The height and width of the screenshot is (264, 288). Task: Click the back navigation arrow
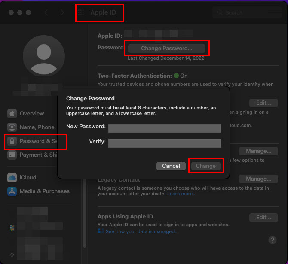(46, 12)
